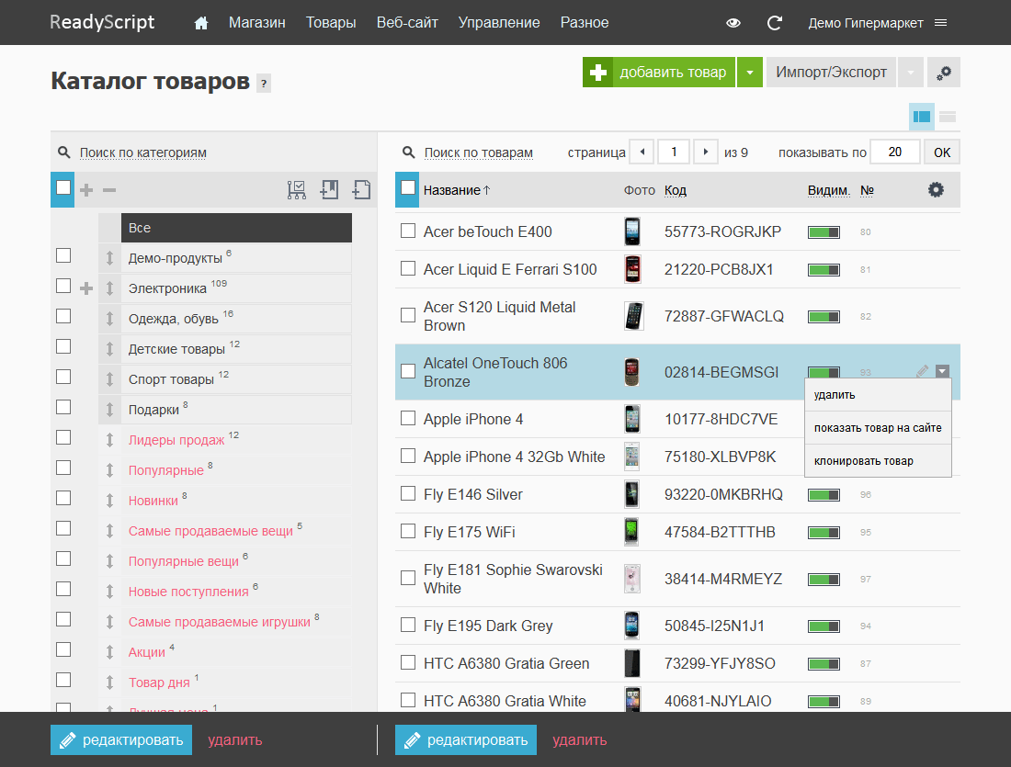The image size is (1011, 767).
Task: Toggle visibility of Fly E175 WiFi
Action: pos(824,533)
